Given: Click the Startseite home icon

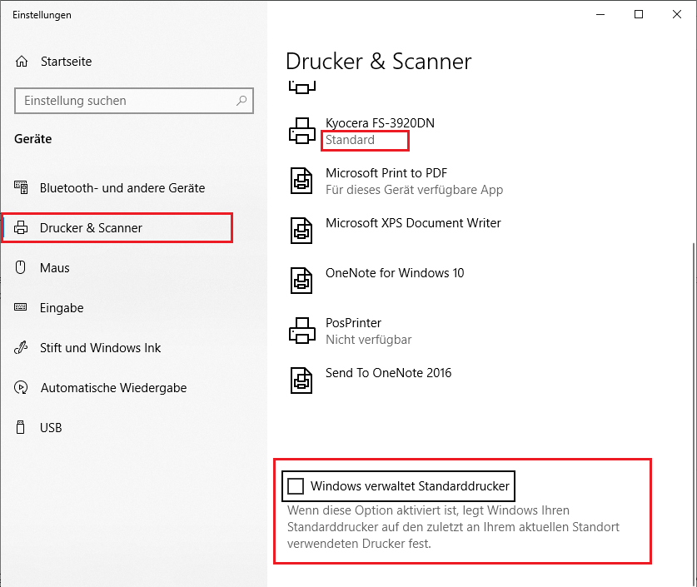Looking at the screenshot, I should point(22,62).
